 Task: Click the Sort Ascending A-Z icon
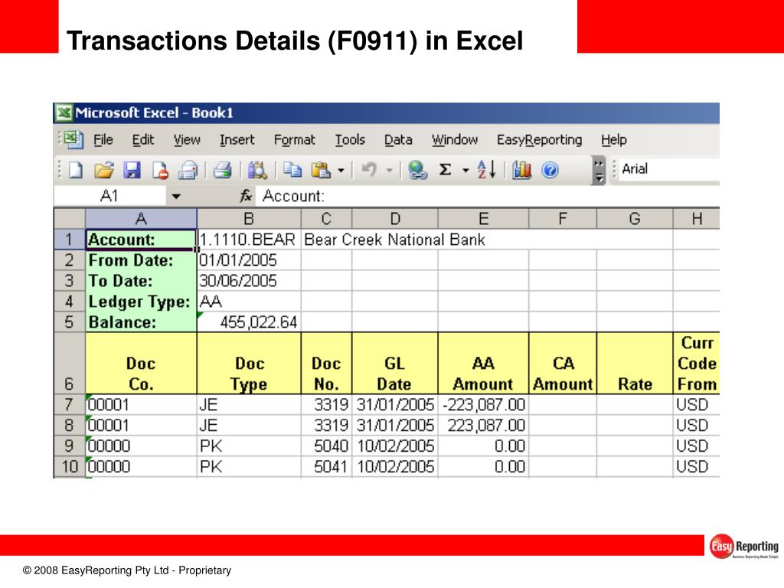click(486, 170)
